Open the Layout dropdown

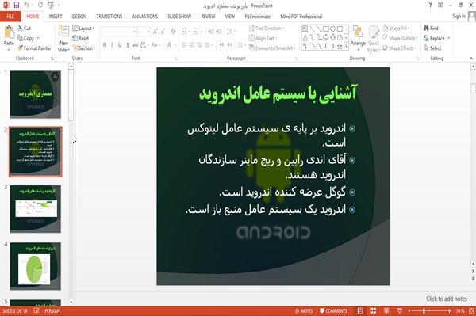pyautogui.click(x=83, y=29)
